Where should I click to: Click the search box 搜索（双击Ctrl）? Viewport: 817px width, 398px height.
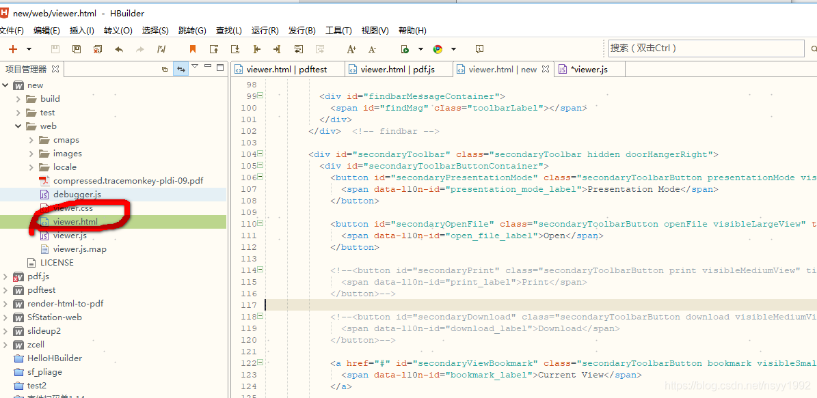point(706,48)
